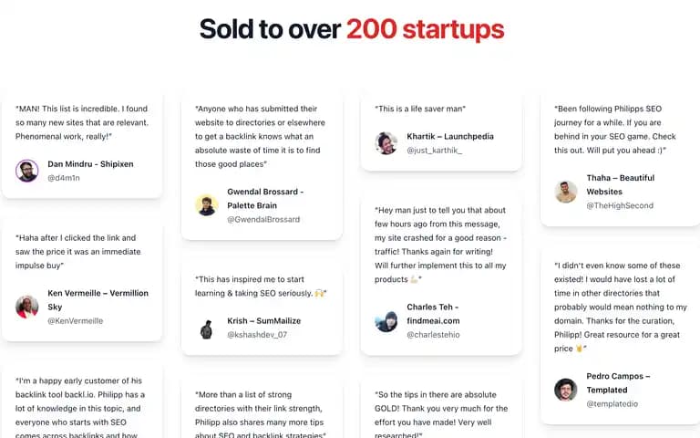Click the @templatedio handle
Image resolution: width=700 pixels, height=438 pixels.
coord(612,404)
